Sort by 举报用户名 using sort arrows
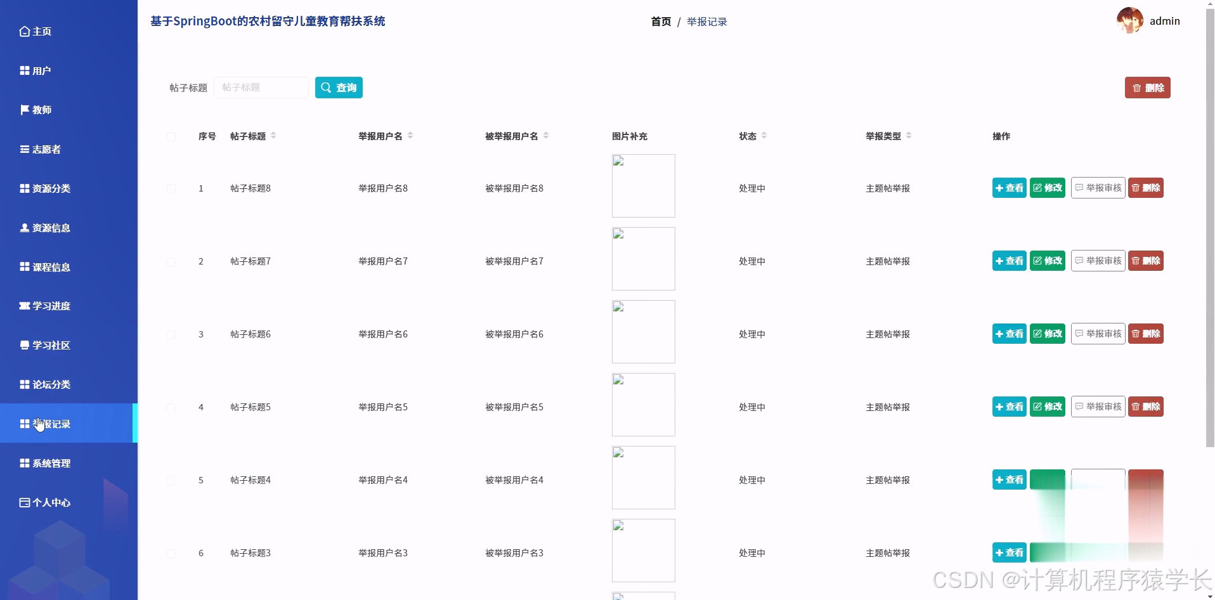1215x600 pixels. point(411,135)
